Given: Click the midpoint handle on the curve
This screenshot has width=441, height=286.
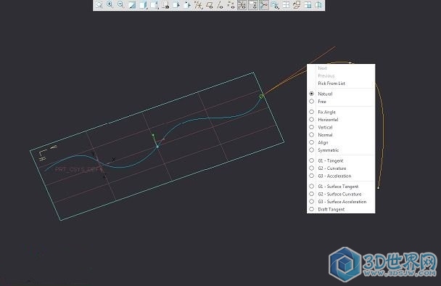Looking at the screenshot, I should [157, 147].
